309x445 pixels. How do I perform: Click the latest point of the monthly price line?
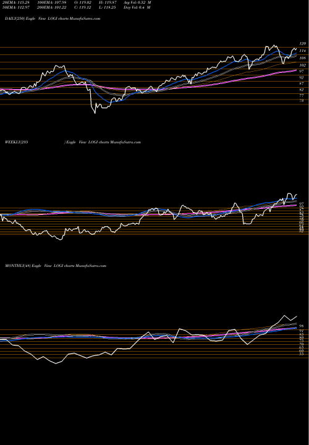[x=297, y=316]
